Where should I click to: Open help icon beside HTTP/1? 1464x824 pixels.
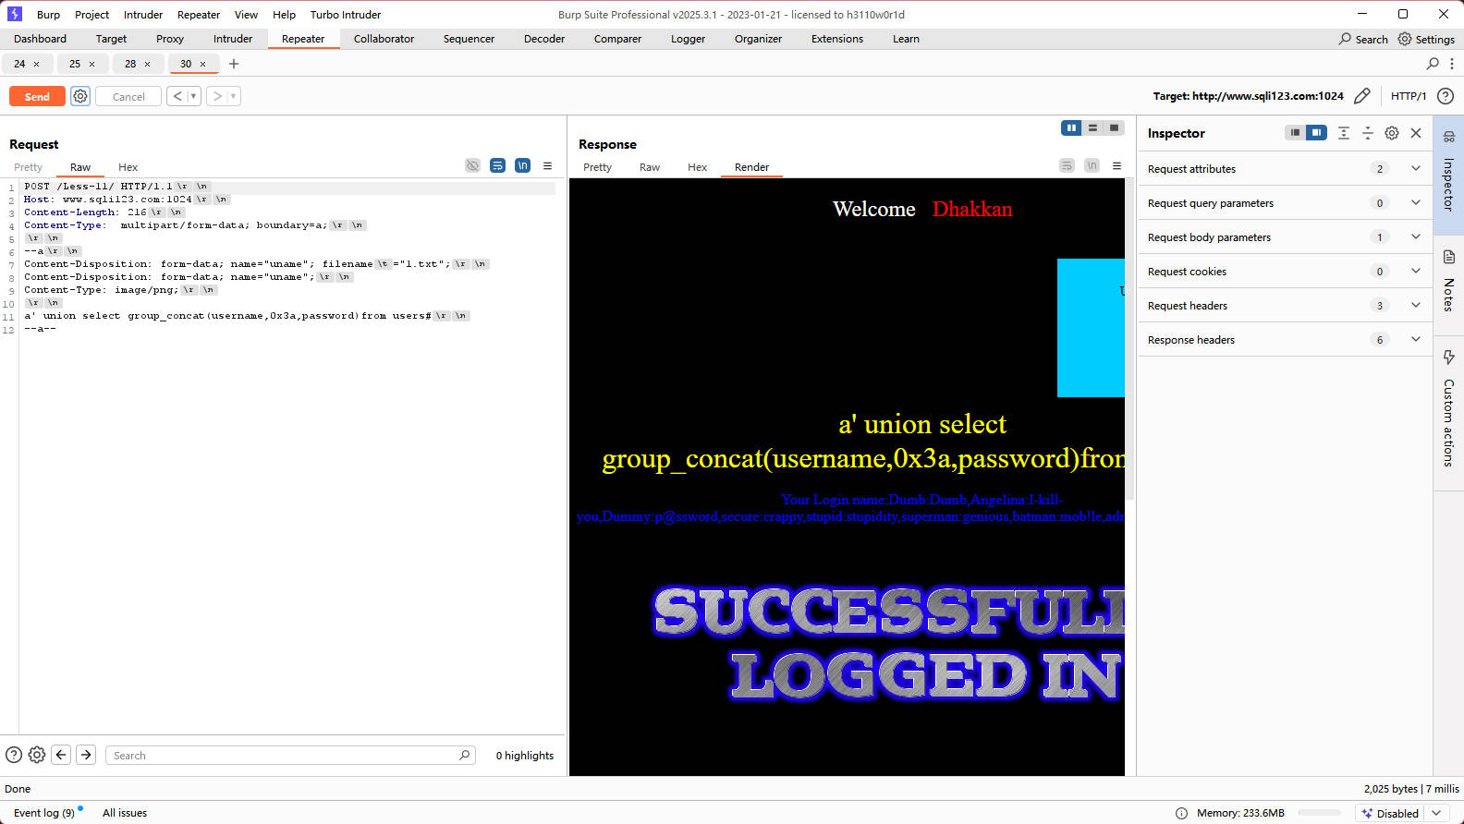pos(1446,96)
